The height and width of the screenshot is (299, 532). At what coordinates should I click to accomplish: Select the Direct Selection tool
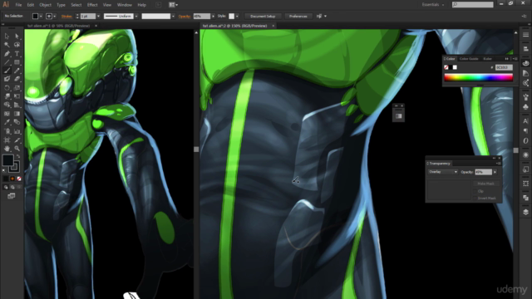[17, 37]
